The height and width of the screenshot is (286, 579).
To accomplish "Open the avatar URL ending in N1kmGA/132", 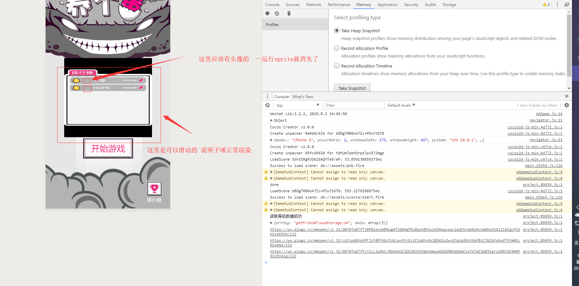I will [x=395, y=243].
